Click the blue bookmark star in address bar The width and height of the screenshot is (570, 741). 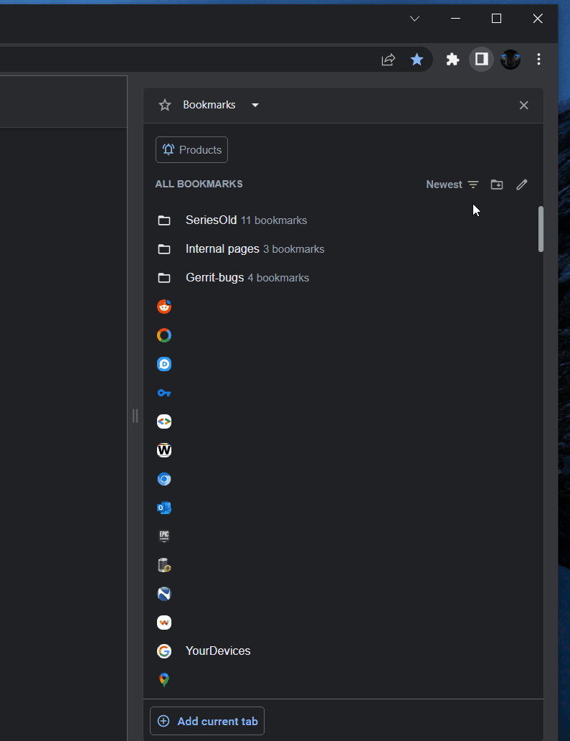pos(417,59)
